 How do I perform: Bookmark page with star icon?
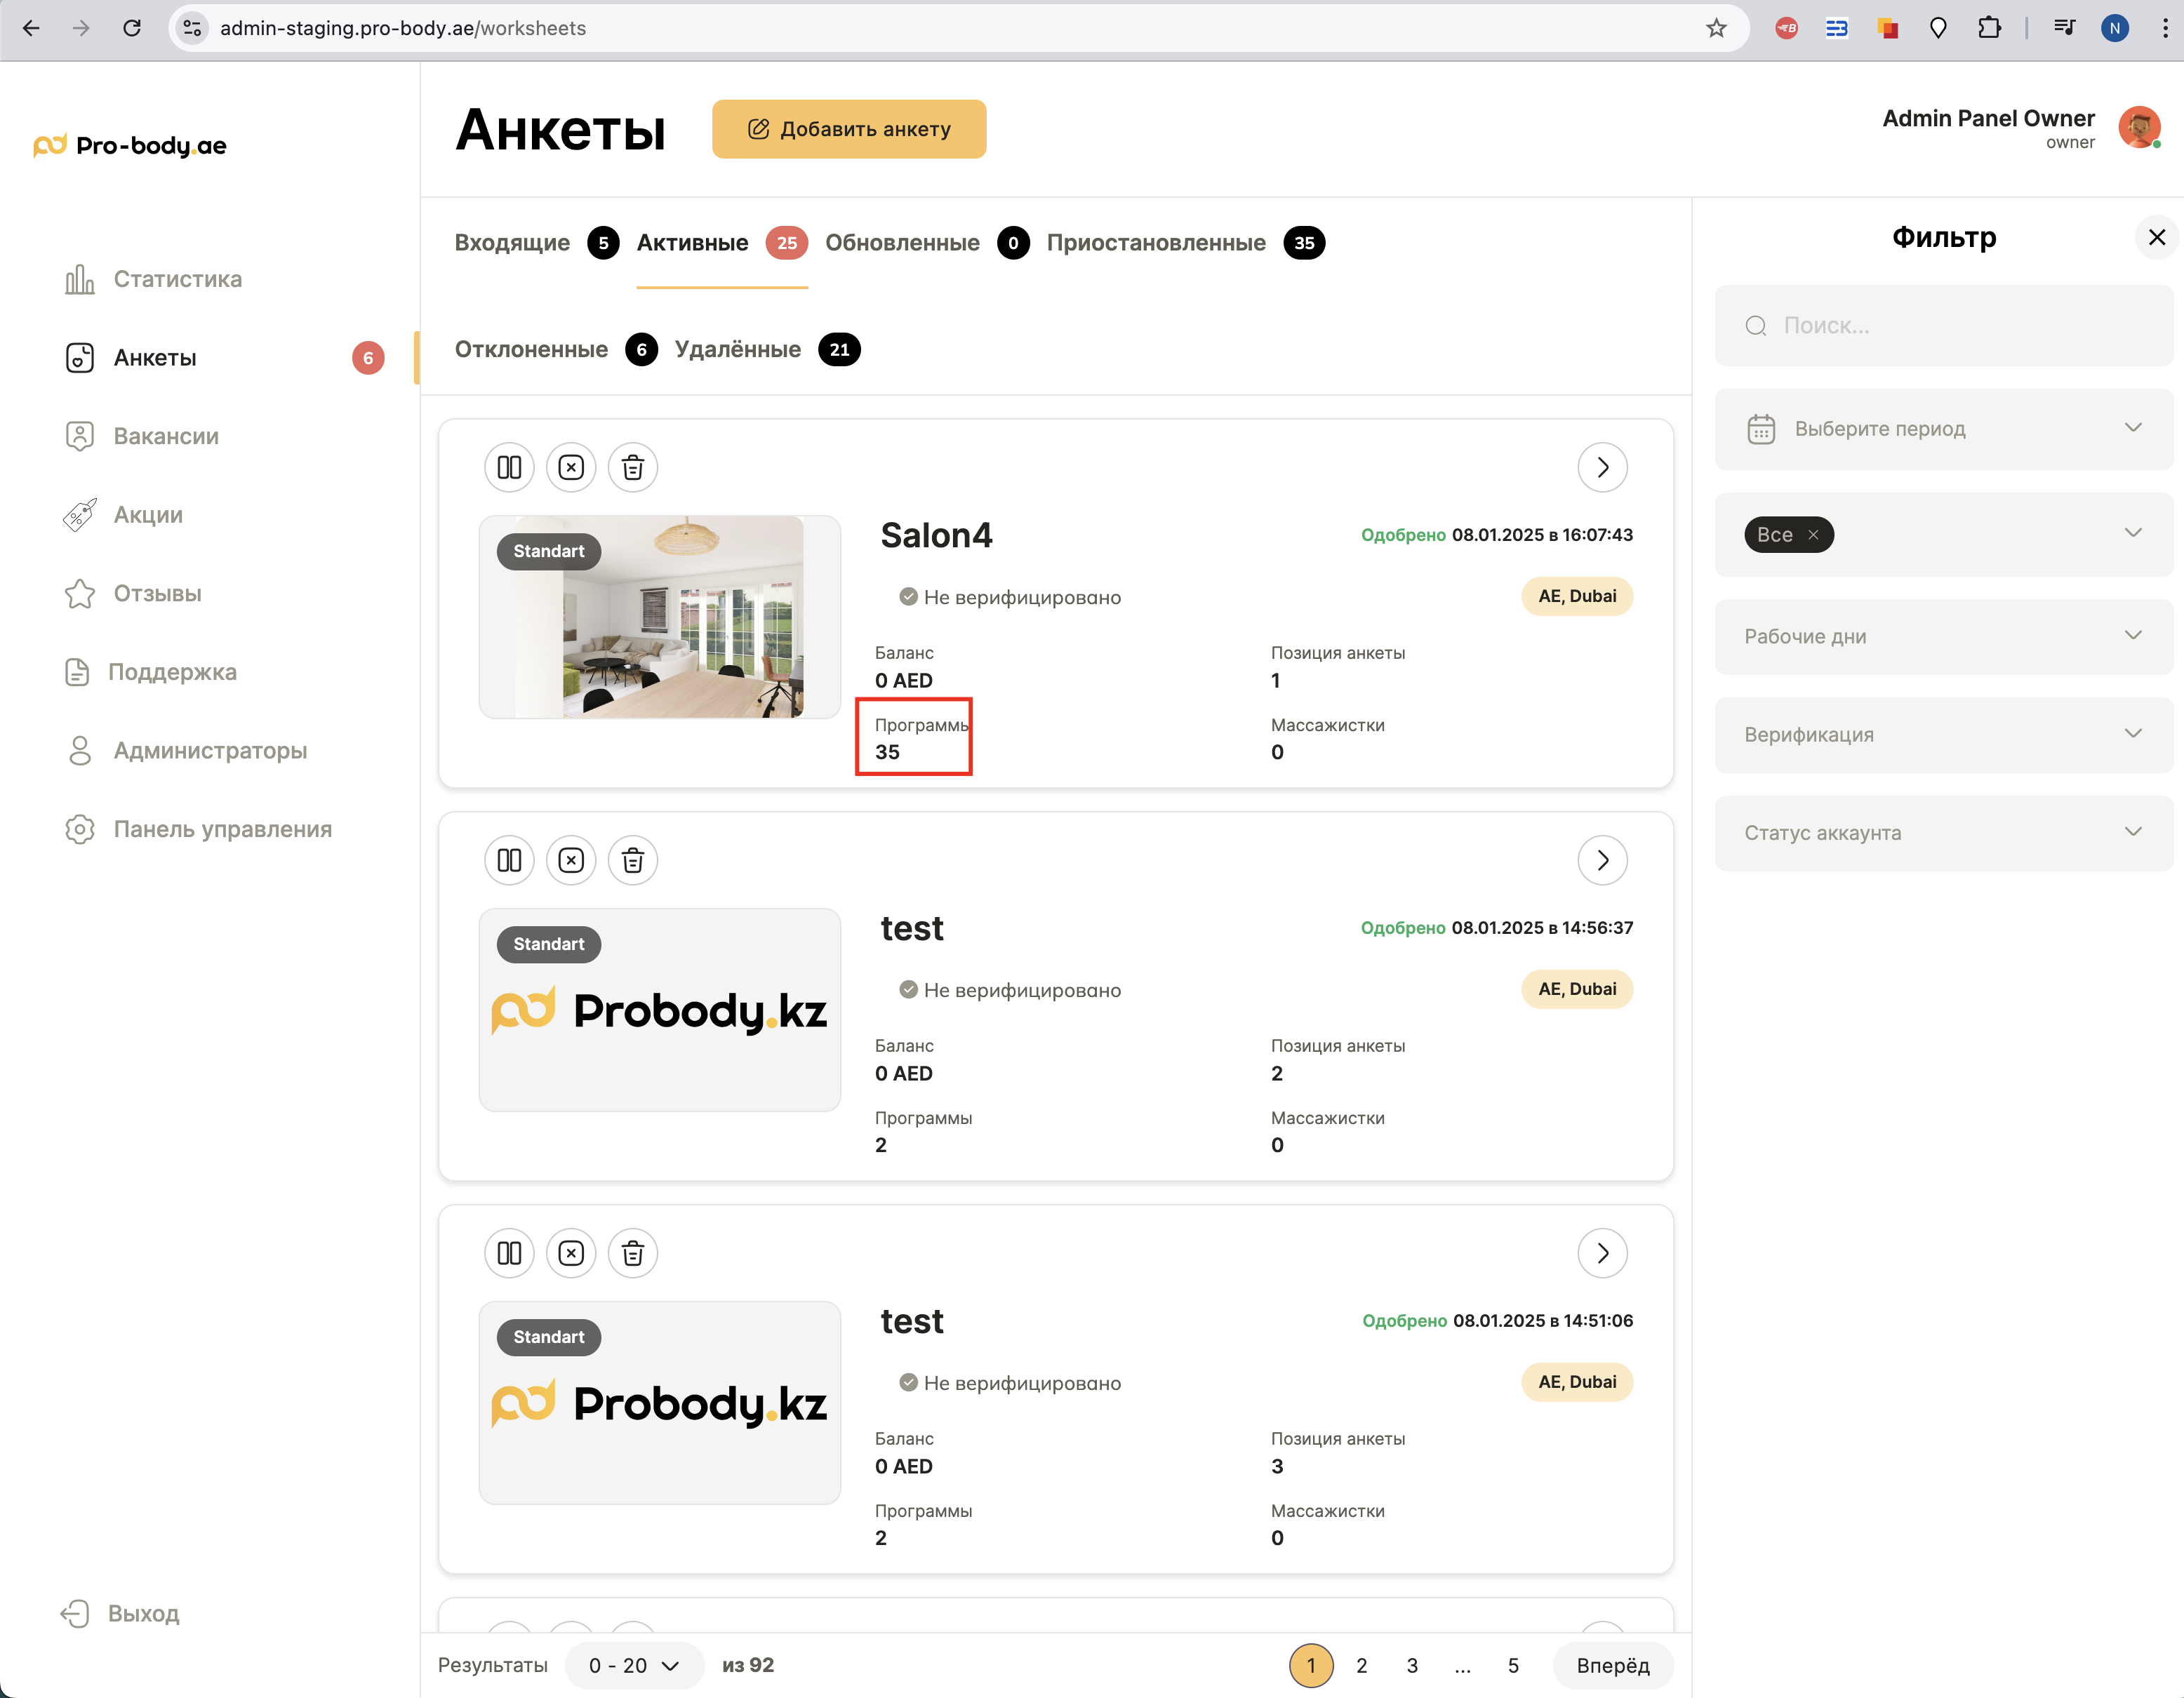1716,28
